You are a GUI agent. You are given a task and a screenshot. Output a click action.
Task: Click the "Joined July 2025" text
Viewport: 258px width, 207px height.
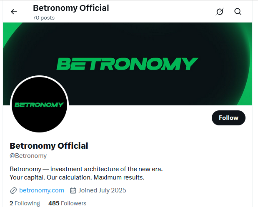point(102,190)
